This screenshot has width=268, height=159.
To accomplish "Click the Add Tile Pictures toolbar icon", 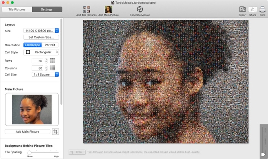I will (86, 9).
